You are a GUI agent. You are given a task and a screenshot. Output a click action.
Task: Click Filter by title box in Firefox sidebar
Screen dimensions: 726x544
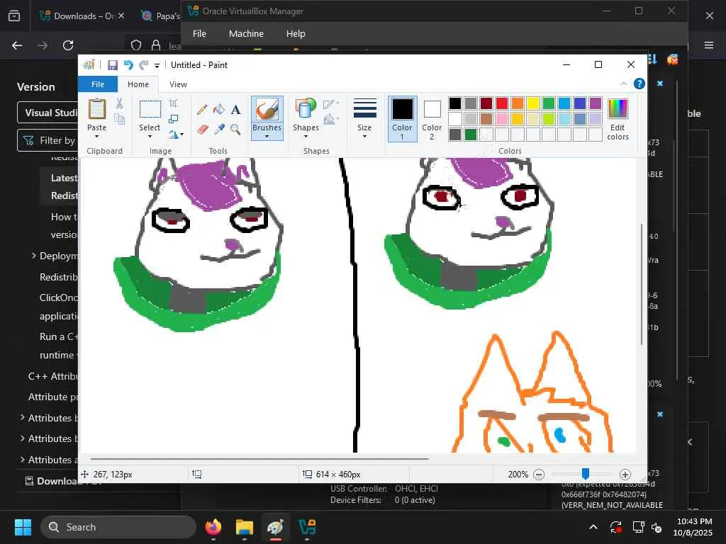48,141
